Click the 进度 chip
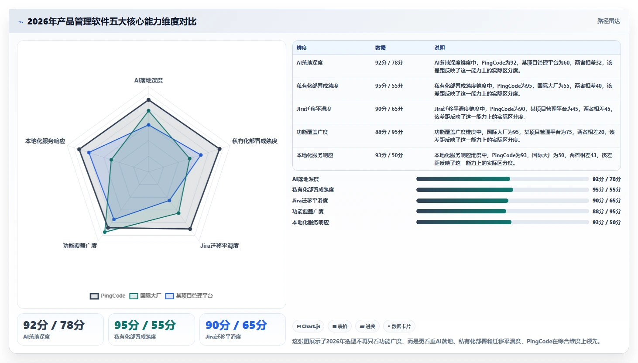The width and height of the screenshot is (638, 363). 367,326
